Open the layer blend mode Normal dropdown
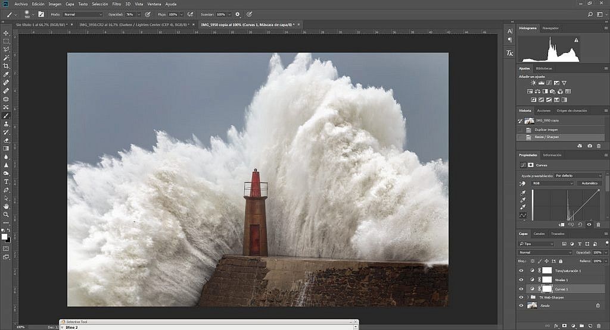610x330 pixels. pos(546,252)
